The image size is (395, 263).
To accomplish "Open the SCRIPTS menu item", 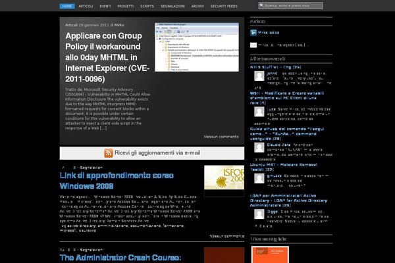I will pyautogui.click(x=147, y=6).
